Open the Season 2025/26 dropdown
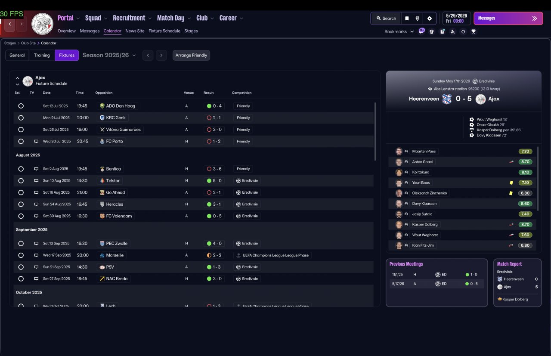Screen dimensions: 551x356 pos(109,55)
